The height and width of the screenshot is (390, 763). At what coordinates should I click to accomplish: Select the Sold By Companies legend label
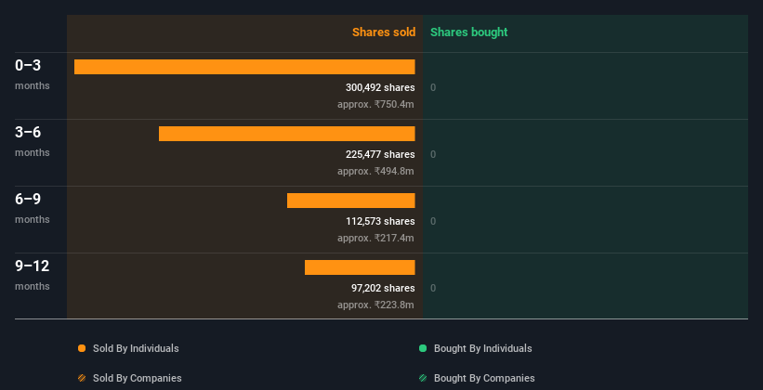[138, 378]
